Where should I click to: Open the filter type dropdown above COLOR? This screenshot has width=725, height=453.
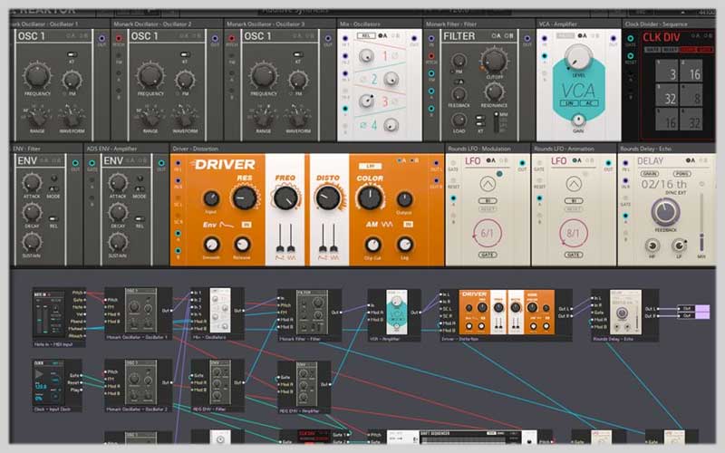coord(371,166)
